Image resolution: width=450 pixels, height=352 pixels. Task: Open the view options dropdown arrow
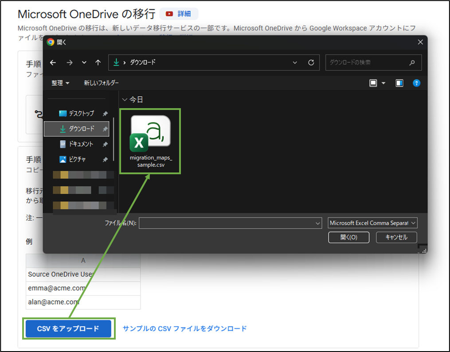coord(383,83)
